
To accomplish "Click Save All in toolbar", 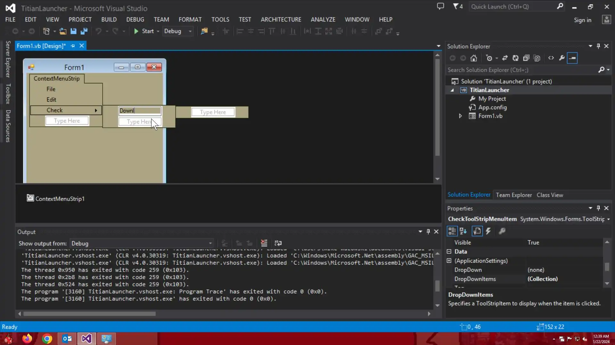I will tap(84, 31).
